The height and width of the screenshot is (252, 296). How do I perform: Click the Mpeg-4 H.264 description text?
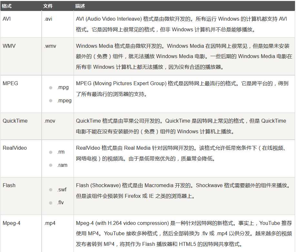[184, 234]
